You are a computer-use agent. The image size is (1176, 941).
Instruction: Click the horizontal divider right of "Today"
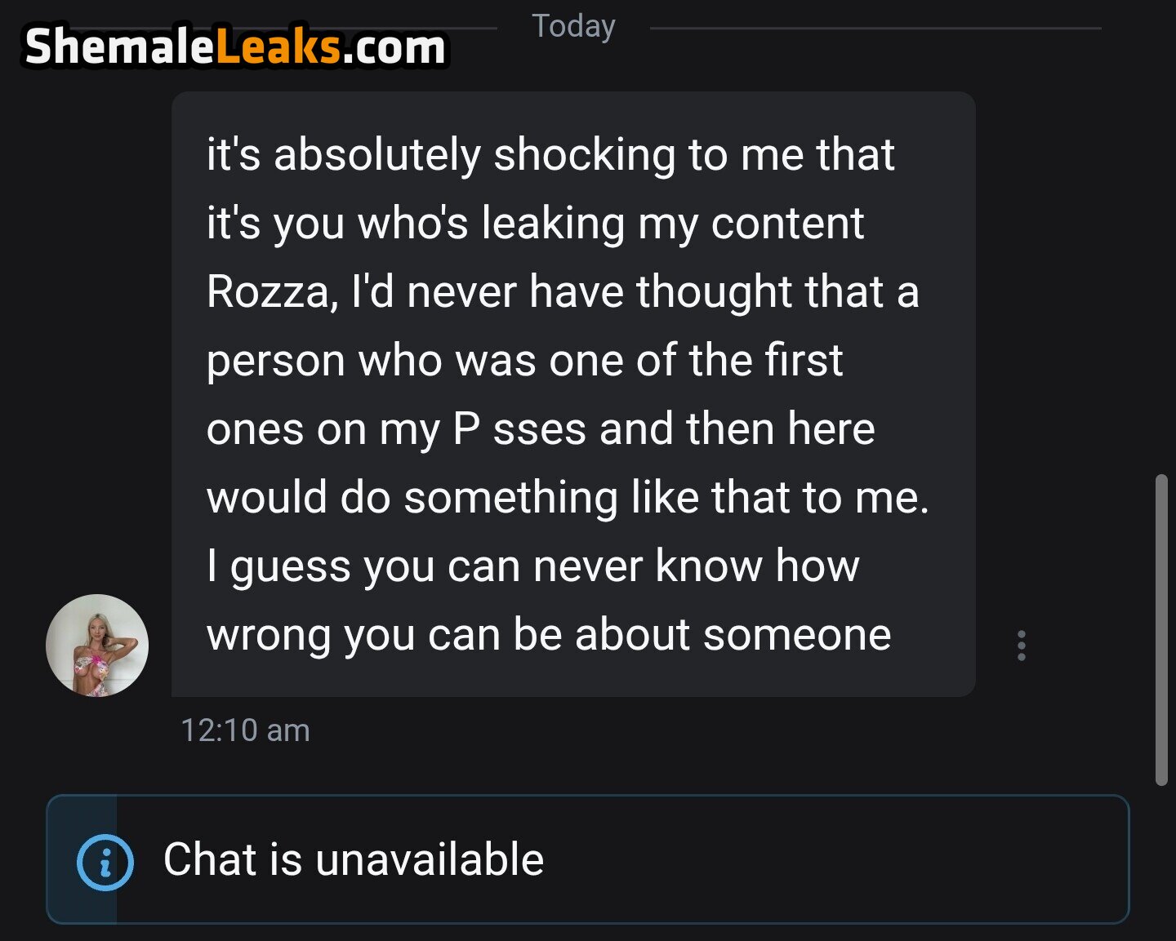point(874,29)
